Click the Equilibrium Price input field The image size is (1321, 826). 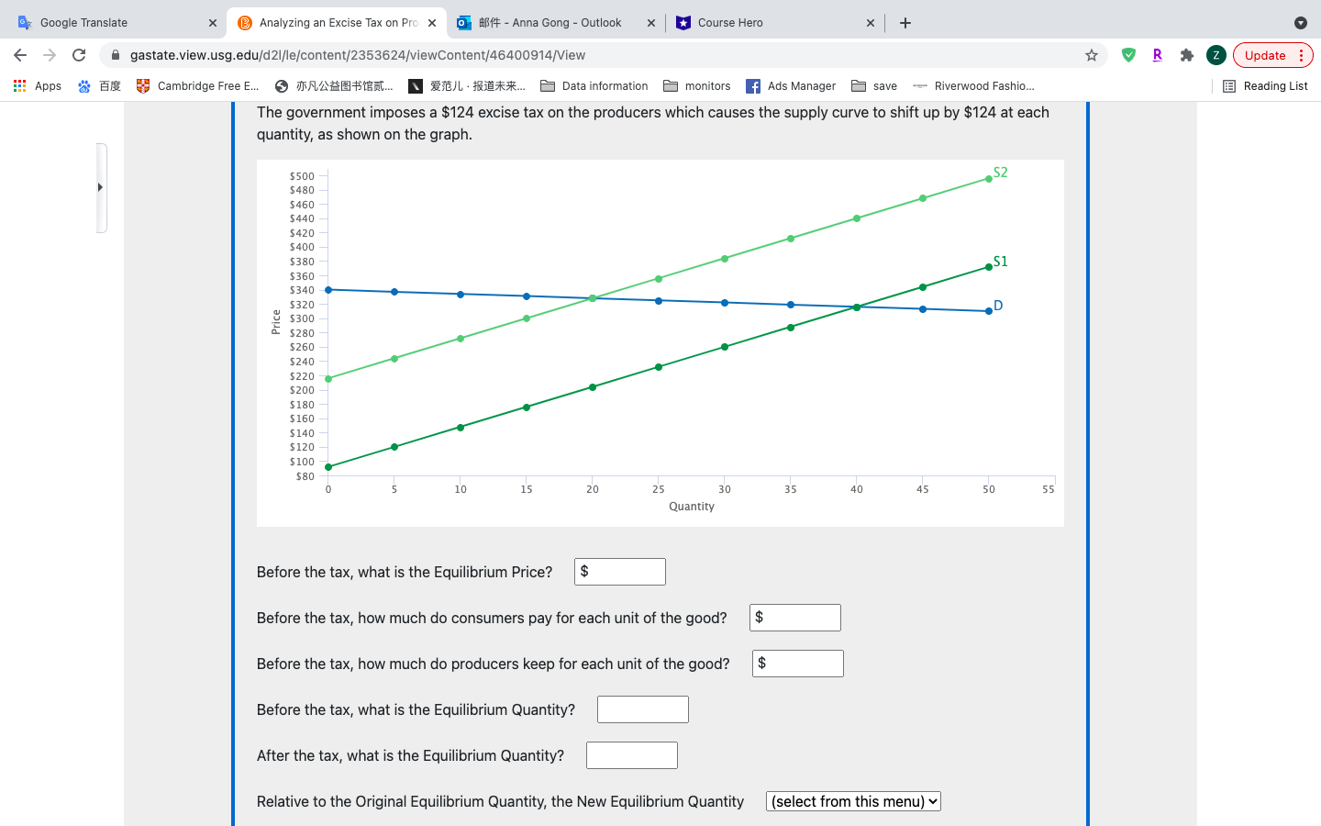619,571
